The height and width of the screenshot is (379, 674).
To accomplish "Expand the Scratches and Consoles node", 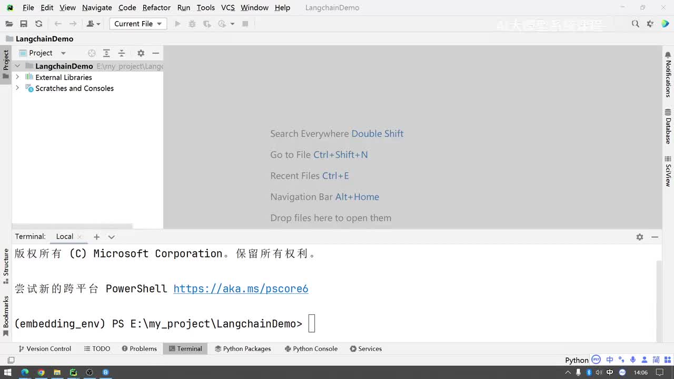I will [x=17, y=88].
